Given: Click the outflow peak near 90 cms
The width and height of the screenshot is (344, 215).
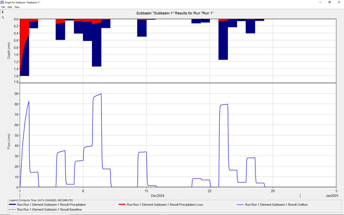Looking at the screenshot, I should pos(101,94).
